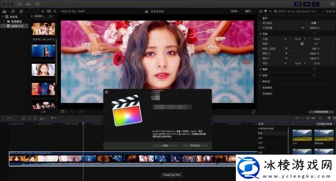Open the retime speed dropdown below viewer
The width and height of the screenshot is (336, 181).
coord(82,112)
